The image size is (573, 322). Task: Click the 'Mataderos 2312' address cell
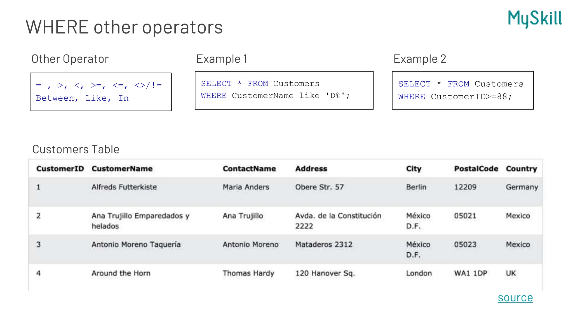pyautogui.click(x=324, y=245)
